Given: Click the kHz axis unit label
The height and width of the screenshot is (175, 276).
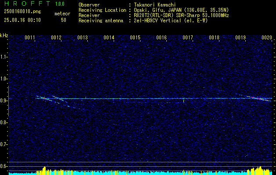Looking at the screenshot, I should (4, 35).
